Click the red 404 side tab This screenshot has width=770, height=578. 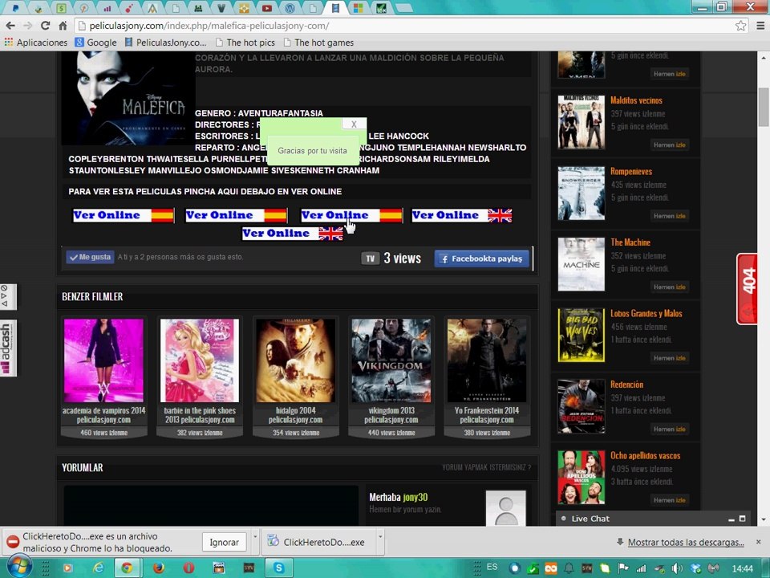pos(748,288)
